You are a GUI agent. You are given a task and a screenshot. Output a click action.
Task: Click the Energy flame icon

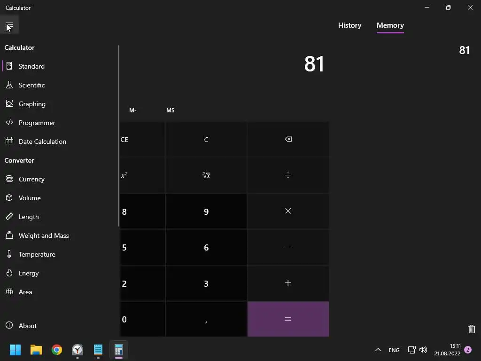click(9, 273)
